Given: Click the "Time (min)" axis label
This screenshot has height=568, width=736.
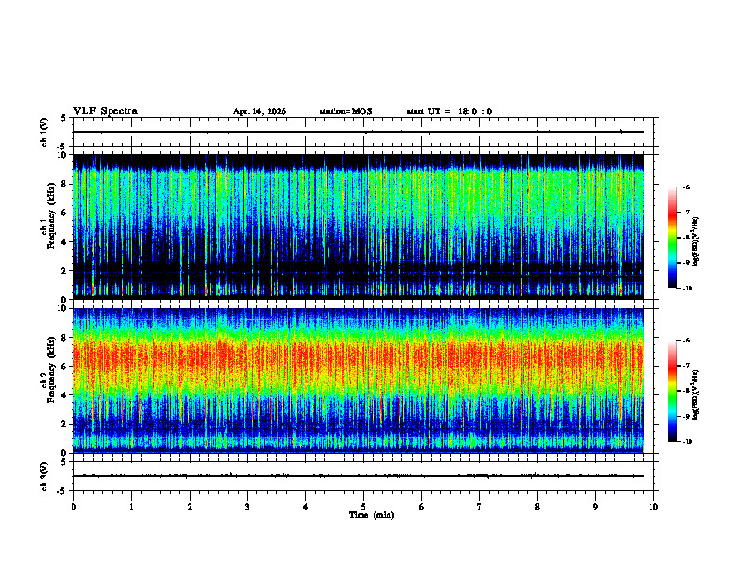Looking at the screenshot, I should 372,515.
